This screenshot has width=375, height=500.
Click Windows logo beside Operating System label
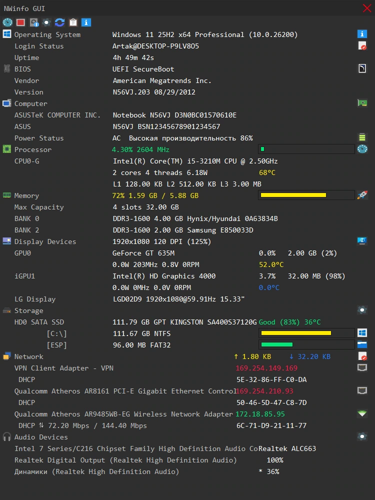(7, 34)
